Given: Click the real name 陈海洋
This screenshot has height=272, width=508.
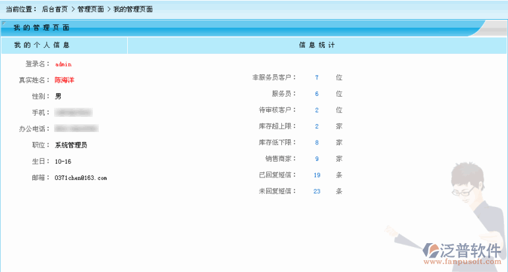Looking at the screenshot, I should [64, 80].
